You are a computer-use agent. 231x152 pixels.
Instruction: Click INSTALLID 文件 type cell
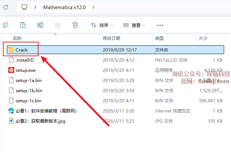click(171, 60)
